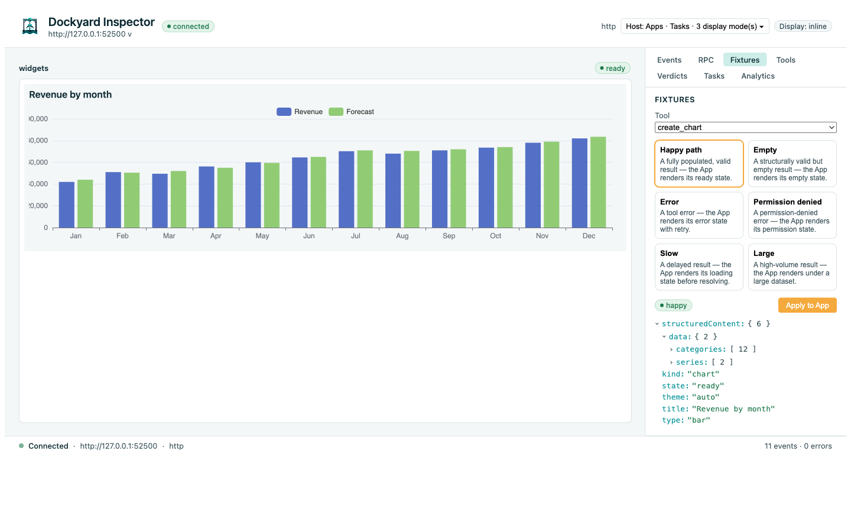The height and width of the screenshot is (532, 851).
Task: Collapse the structuredContent tree node
Action: pos(657,324)
